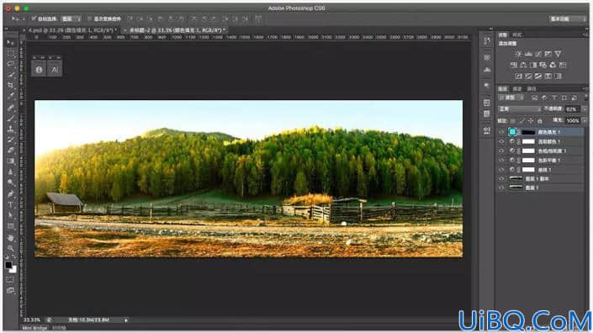Select the Type (T) tool
The image size is (593, 333).
pyautogui.click(x=11, y=204)
